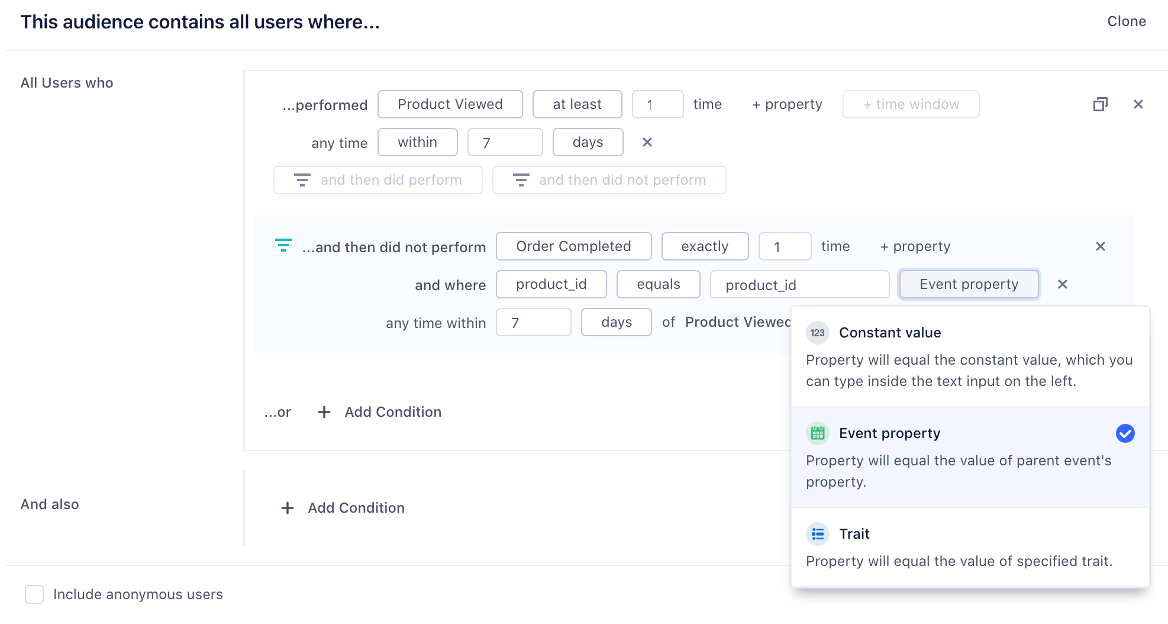The image size is (1168, 624).
Task: Click the Constant value 123 icon
Action: coord(817,333)
